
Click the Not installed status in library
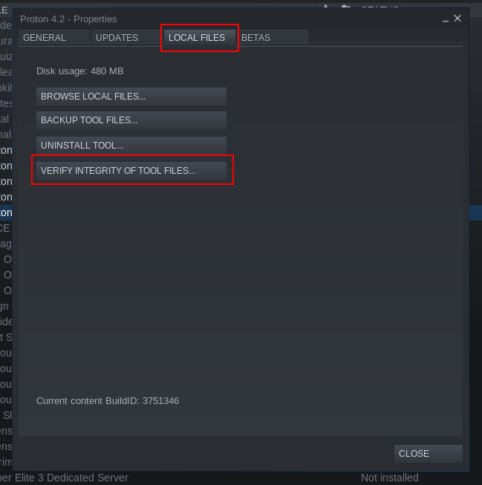click(389, 478)
